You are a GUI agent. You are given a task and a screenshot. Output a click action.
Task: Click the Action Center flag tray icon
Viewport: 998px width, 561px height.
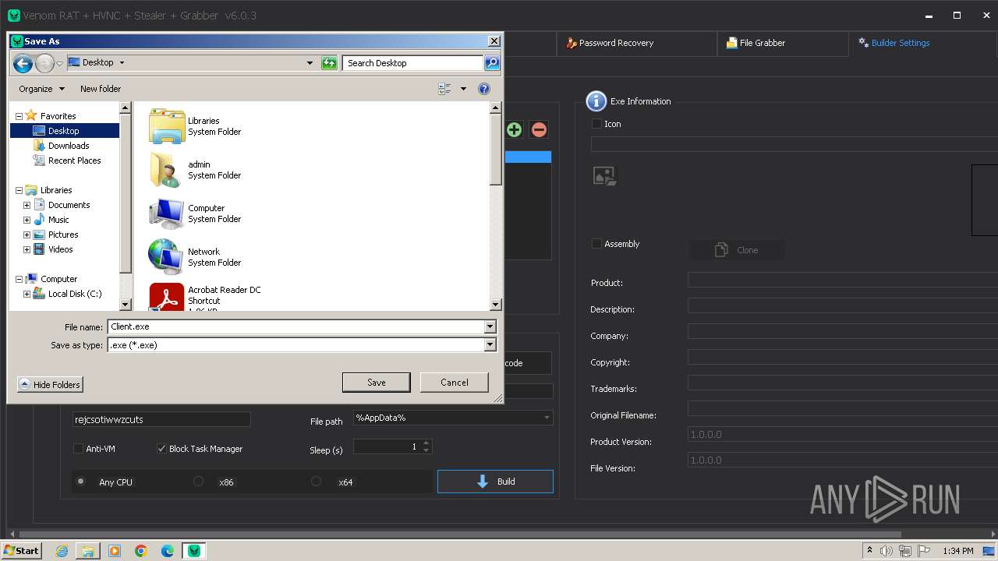pos(924,551)
